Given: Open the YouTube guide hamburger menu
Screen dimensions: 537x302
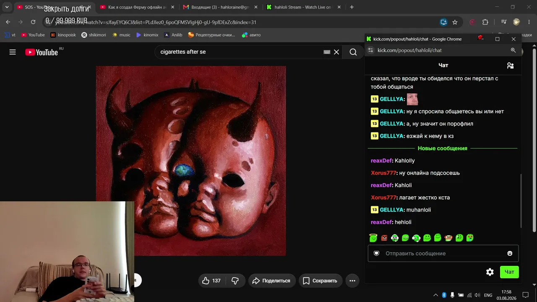Looking at the screenshot, I should 13,52.
